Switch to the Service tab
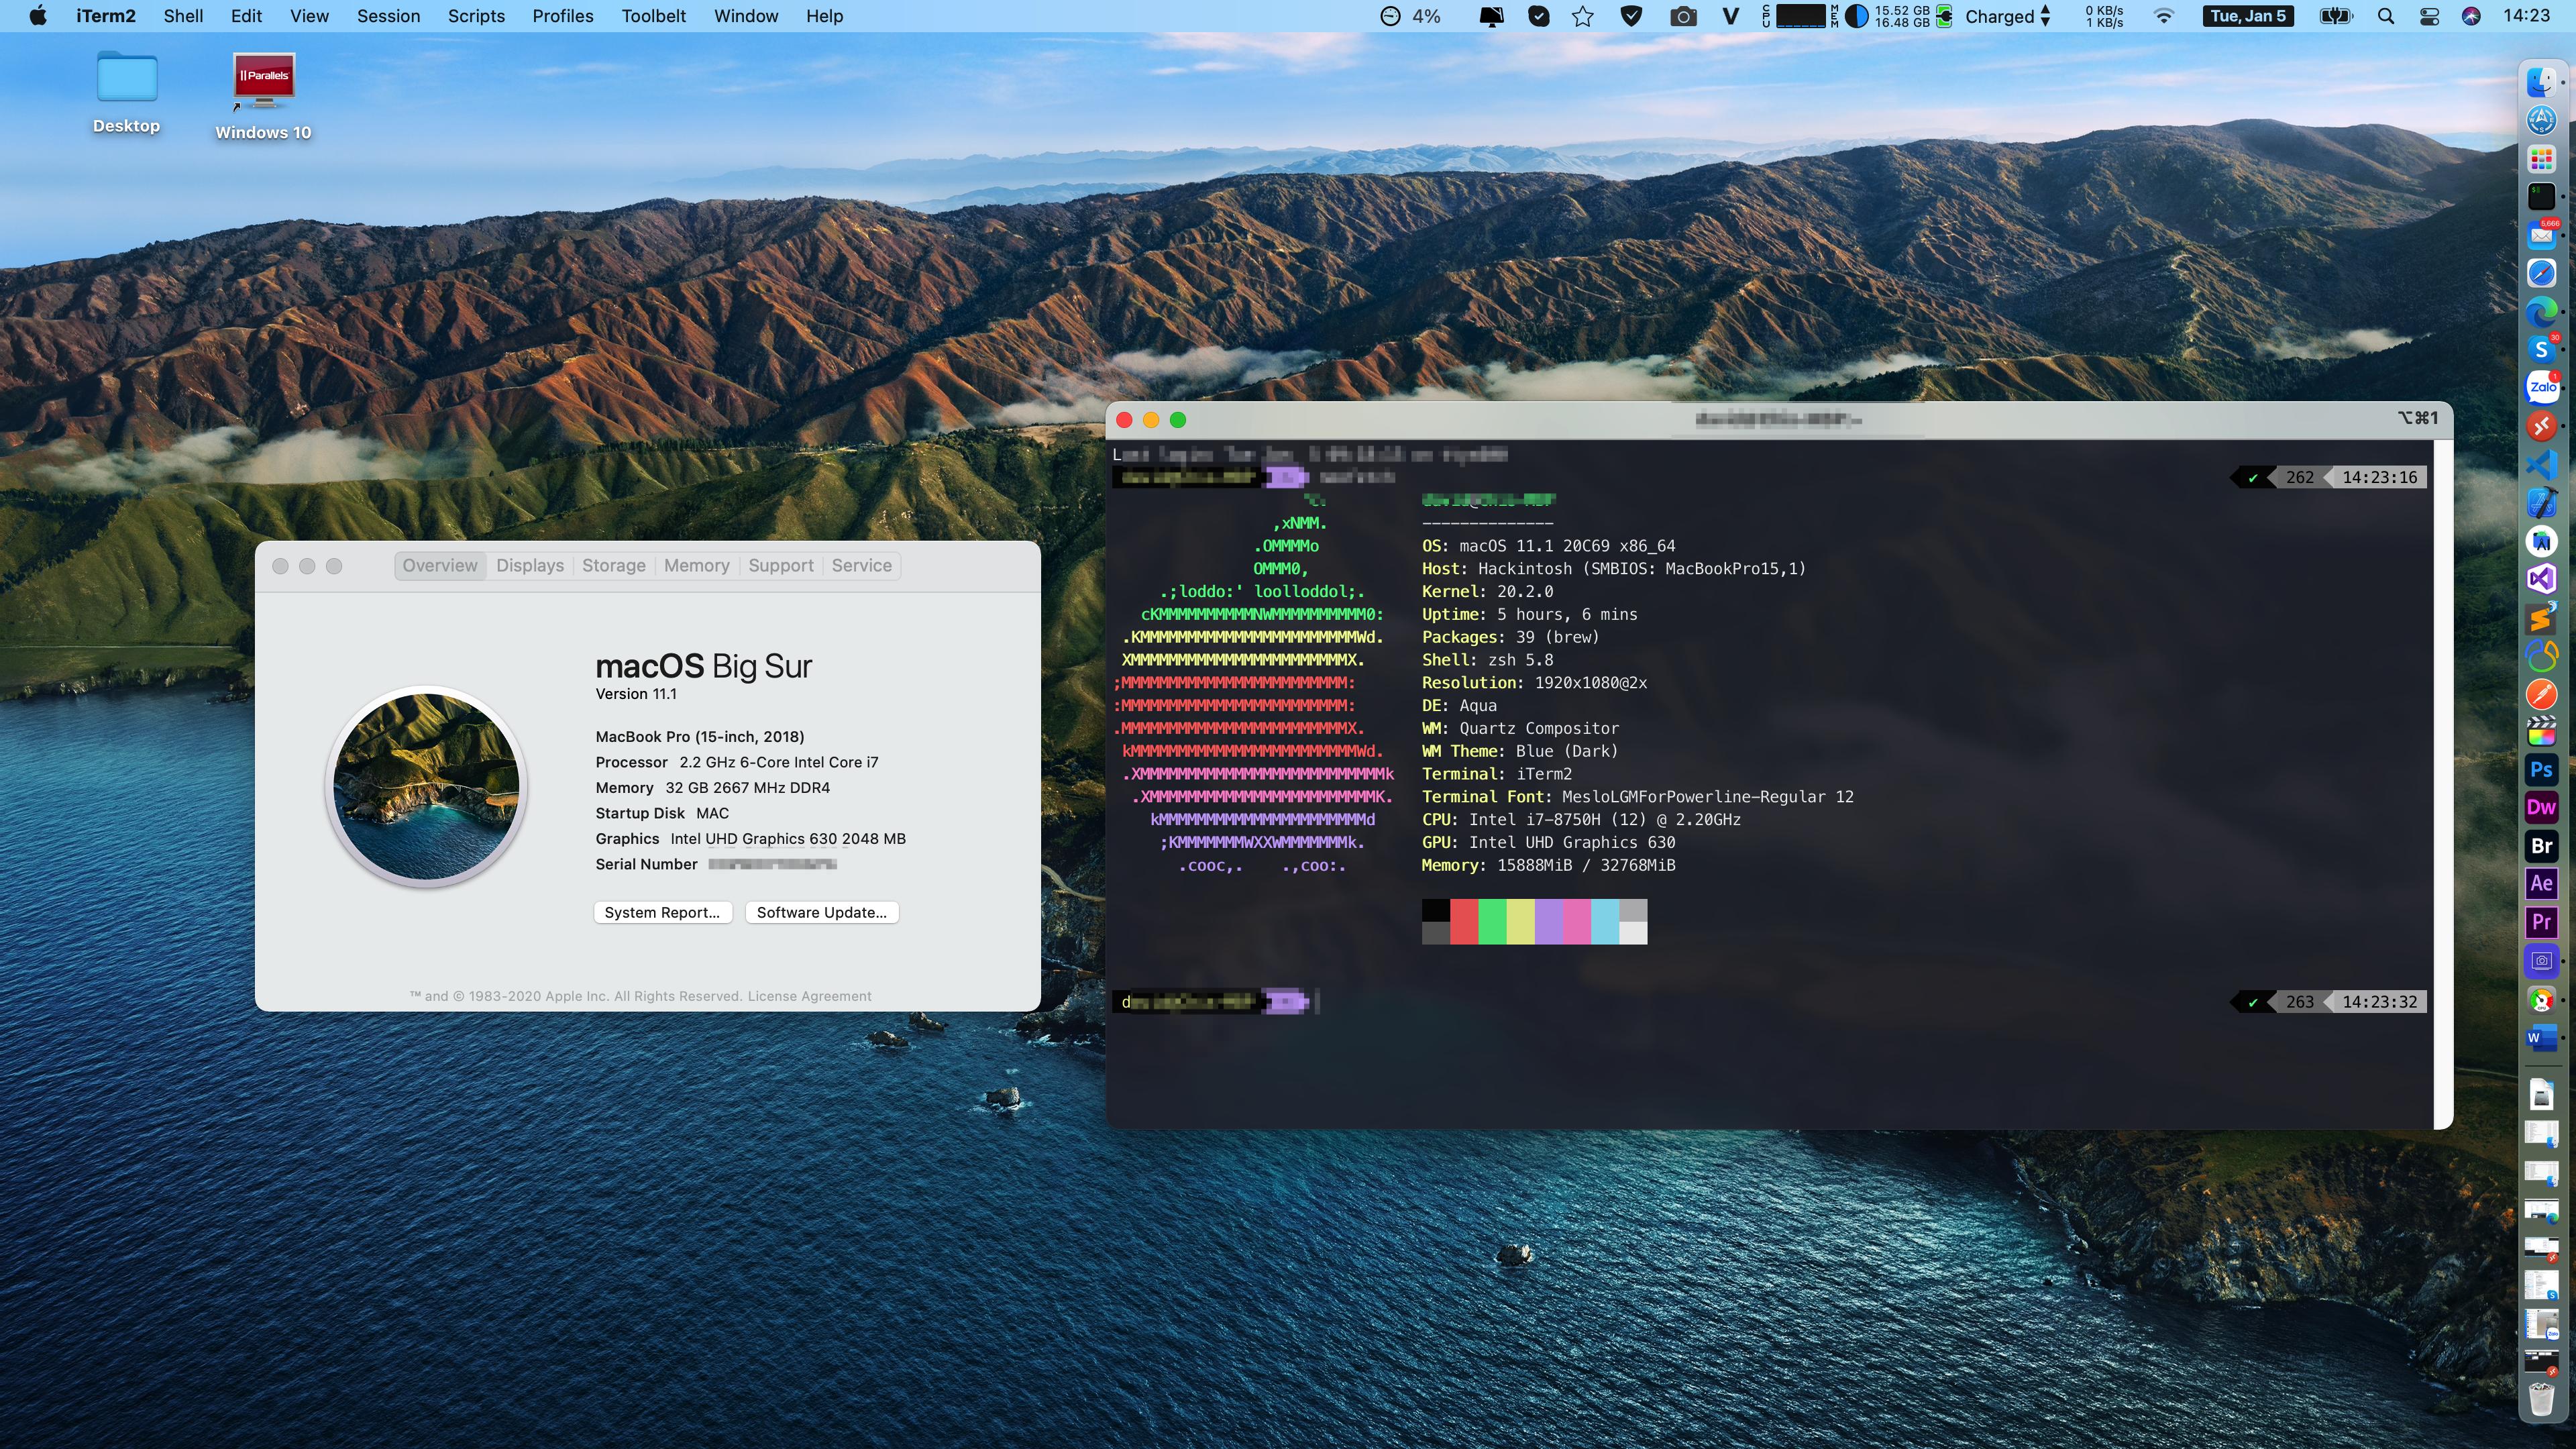The width and height of the screenshot is (2576, 1449). click(x=862, y=566)
